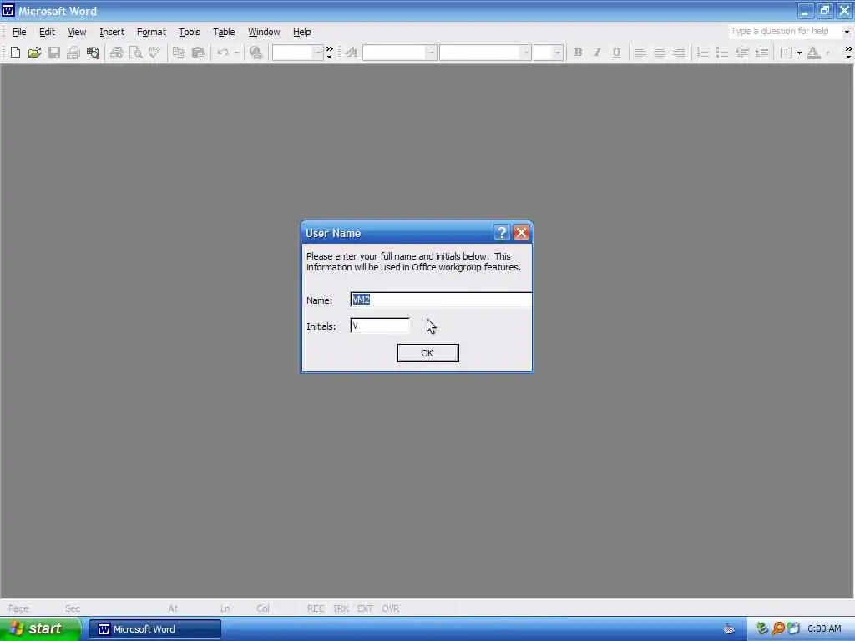
Task: Select Center alignment
Action: coord(660,53)
